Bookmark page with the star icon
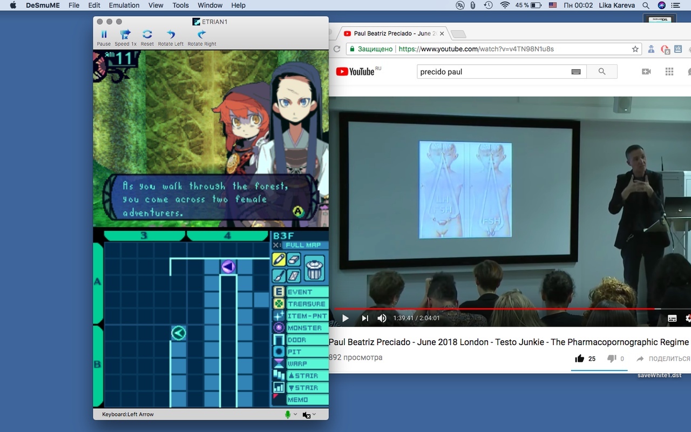Screen dimensions: 691x432 [x=635, y=49]
